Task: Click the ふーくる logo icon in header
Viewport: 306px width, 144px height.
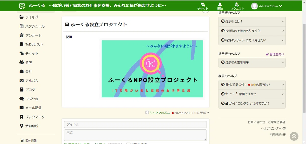Action: 22,6
